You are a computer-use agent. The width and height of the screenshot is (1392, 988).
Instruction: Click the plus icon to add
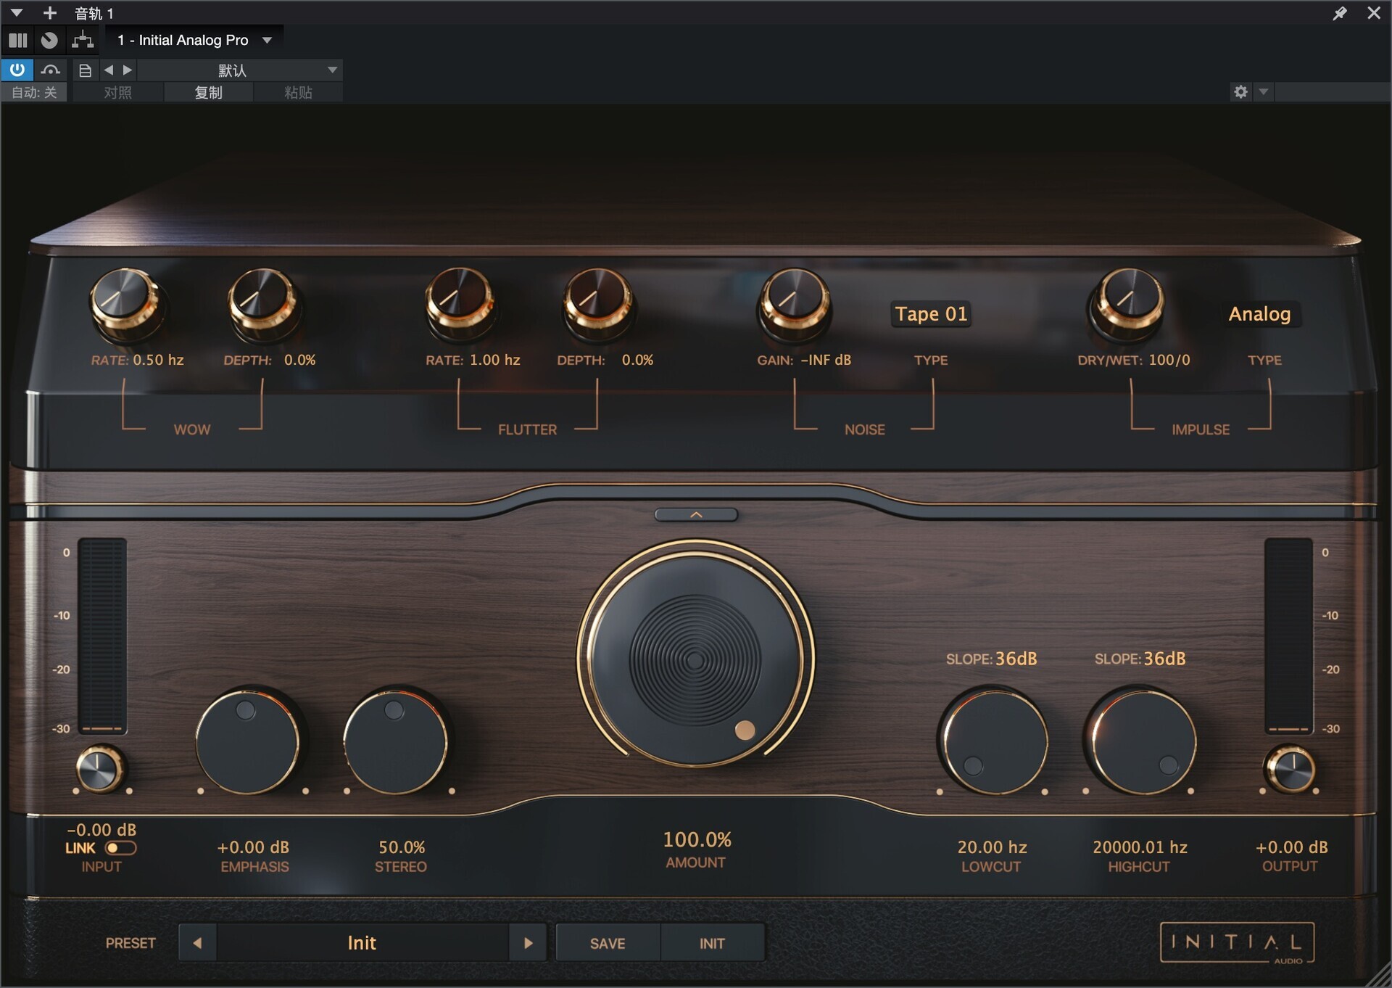point(50,12)
